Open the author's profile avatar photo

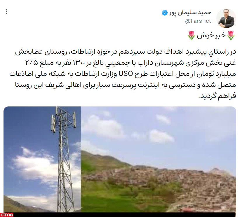226,18
